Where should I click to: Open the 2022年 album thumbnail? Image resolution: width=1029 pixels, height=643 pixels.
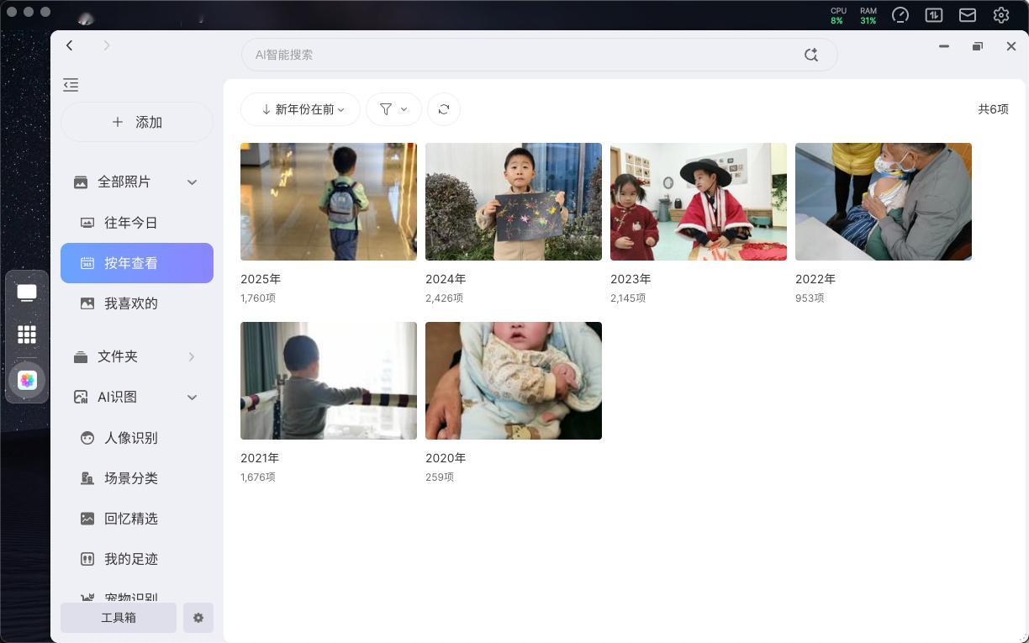tap(884, 202)
